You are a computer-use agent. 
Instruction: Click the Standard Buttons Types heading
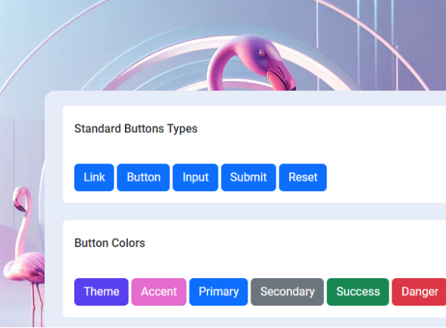tap(136, 129)
